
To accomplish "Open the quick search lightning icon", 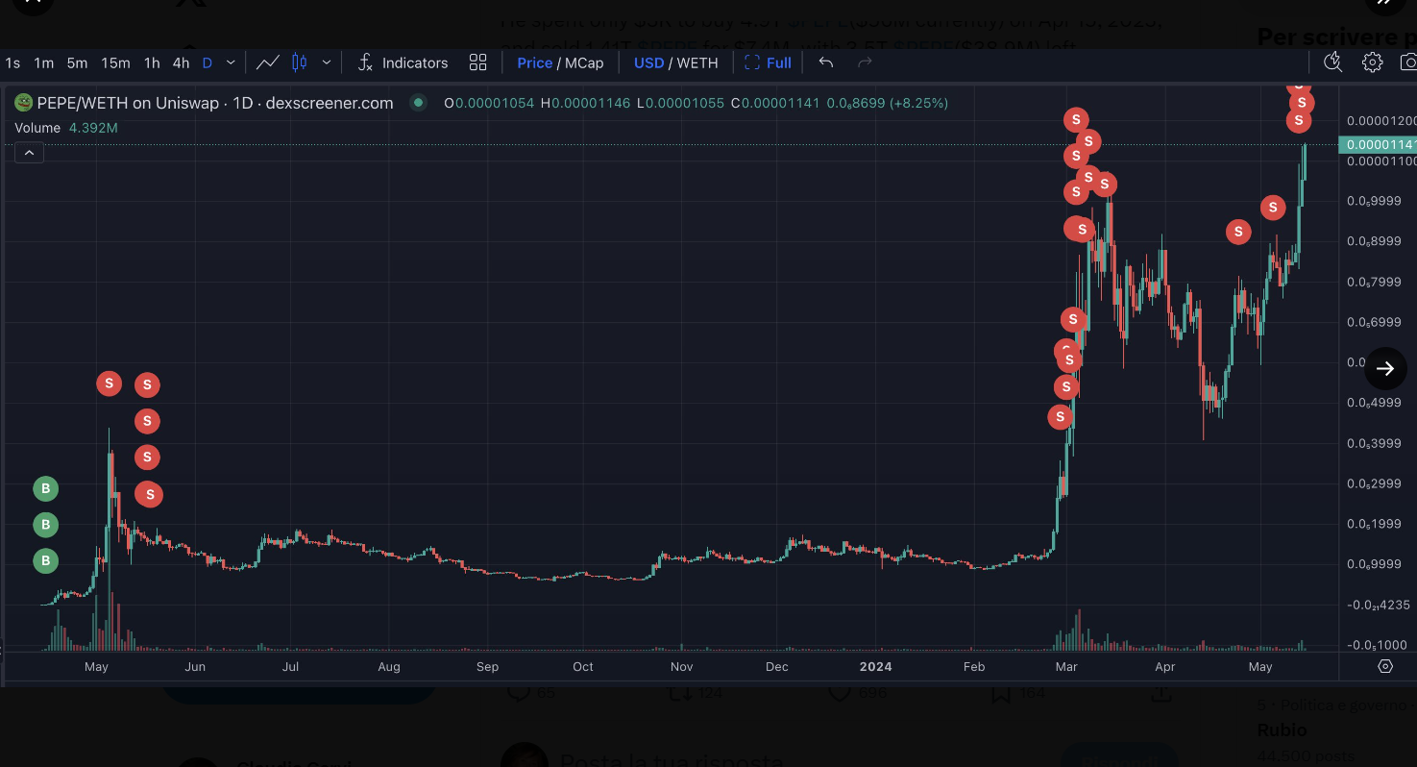I will (1332, 62).
